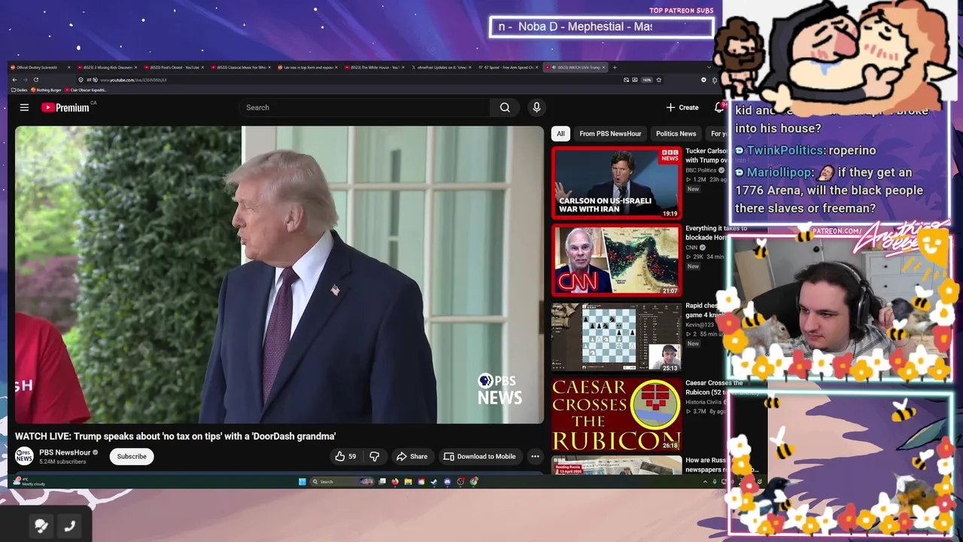963x542 pixels.
Task: Open the notifications bell icon
Action: point(718,108)
